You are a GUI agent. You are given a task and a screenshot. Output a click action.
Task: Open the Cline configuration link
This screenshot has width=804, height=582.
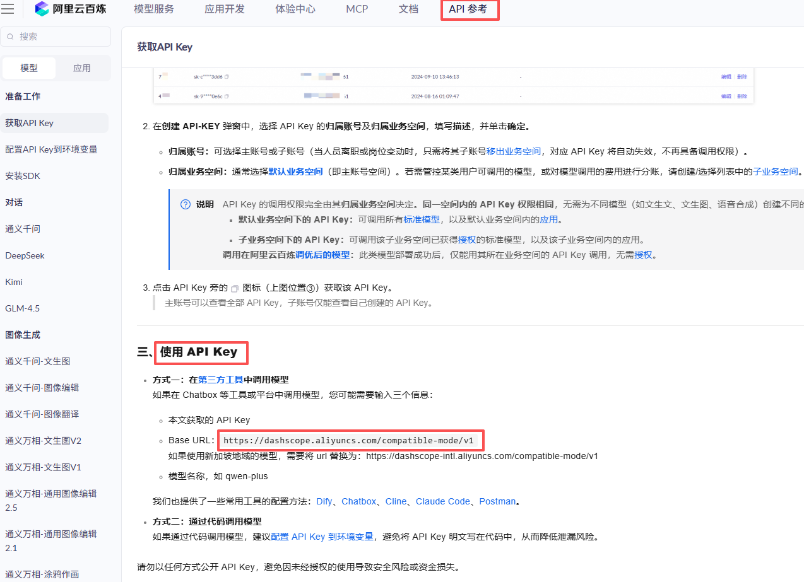click(x=396, y=501)
